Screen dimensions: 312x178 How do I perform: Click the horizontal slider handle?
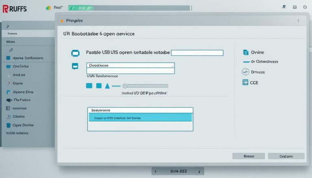[125, 86]
